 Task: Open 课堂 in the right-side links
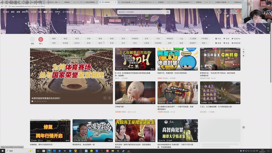click(x=226, y=43)
